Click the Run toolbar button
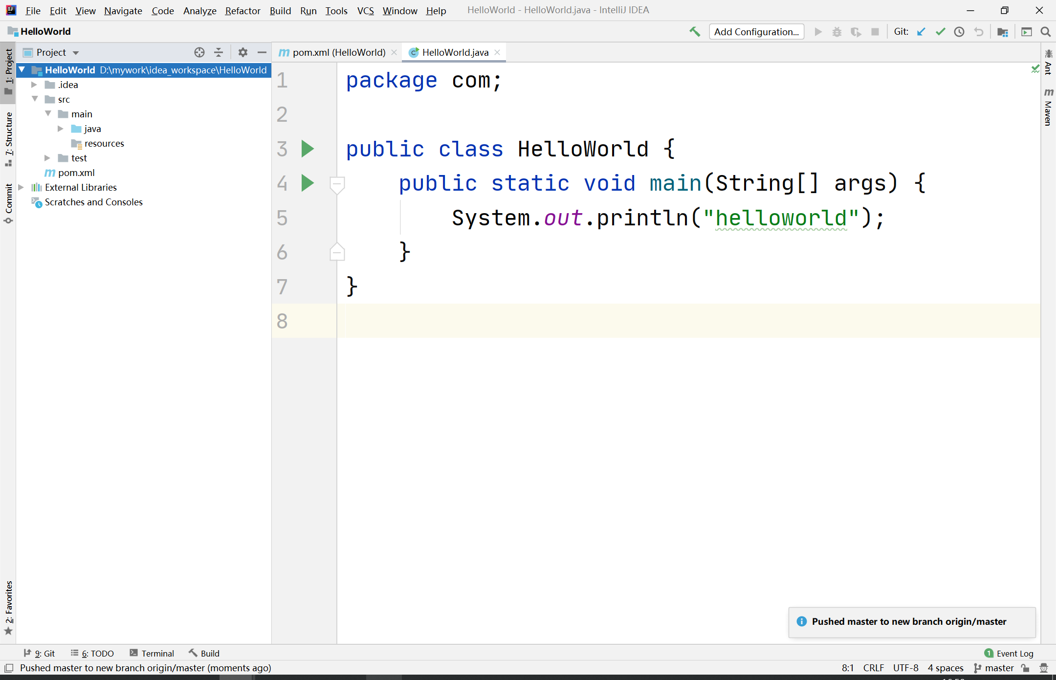 click(818, 32)
